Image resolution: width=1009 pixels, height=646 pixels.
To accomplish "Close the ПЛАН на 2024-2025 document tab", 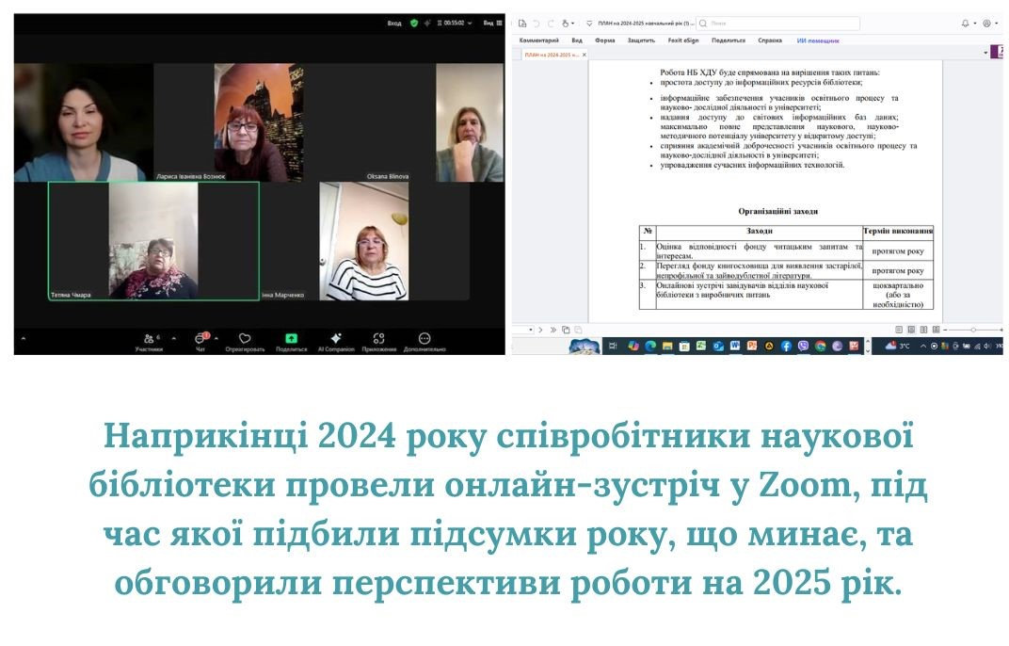I will 585,55.
